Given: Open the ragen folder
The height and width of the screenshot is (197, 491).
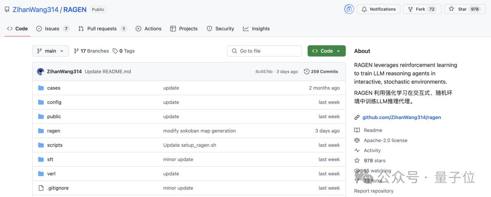Looking at the screenshot, I should [54, 131].
